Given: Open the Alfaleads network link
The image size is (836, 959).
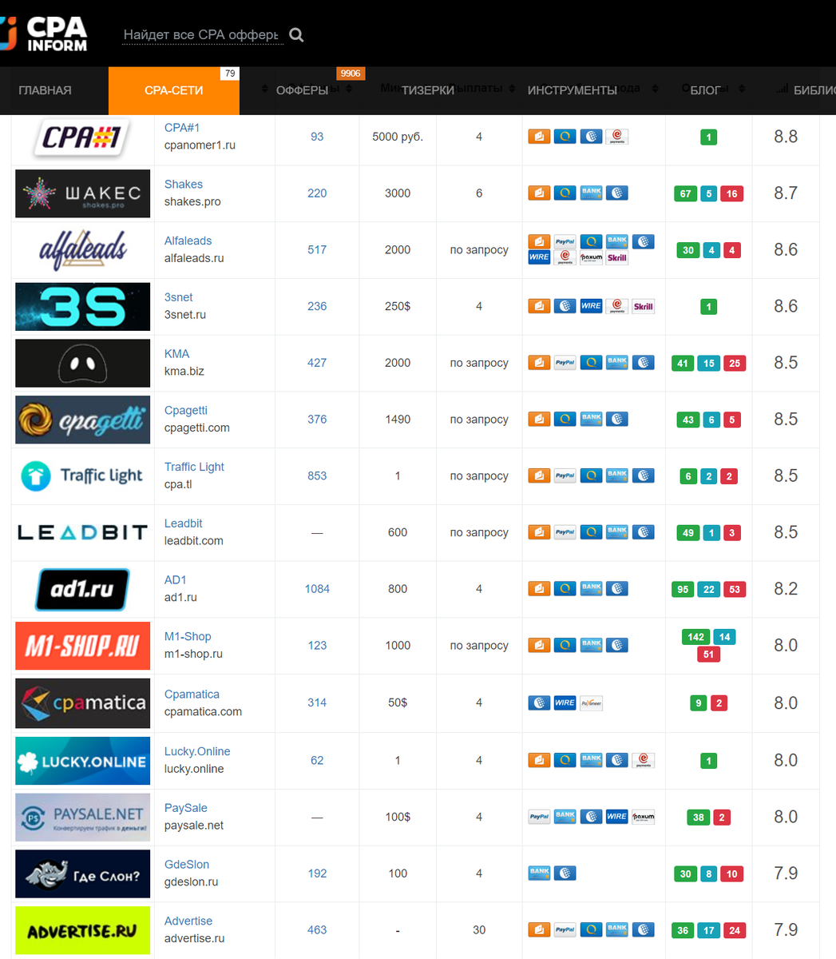Looking at the screenshot, I should pos(188,241).
